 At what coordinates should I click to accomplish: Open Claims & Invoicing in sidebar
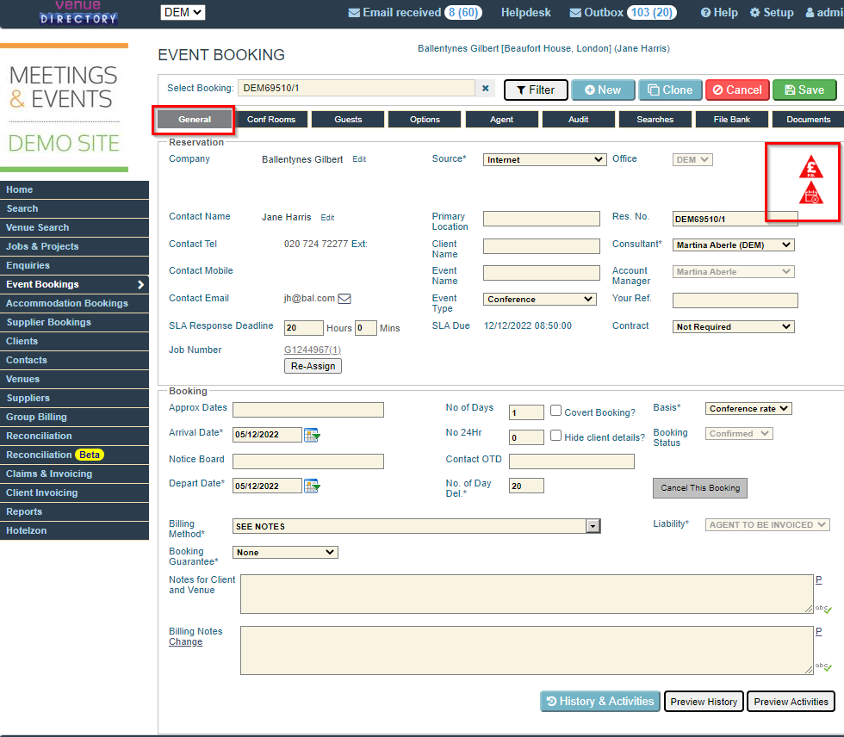74,474
